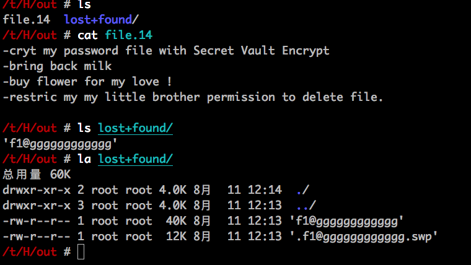The image size is (471, 265).
Task: Click the cat command on the prompt line
Action: point(89,35)
